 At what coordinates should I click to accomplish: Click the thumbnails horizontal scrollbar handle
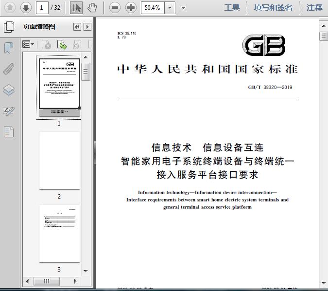(x=47, y=281)
